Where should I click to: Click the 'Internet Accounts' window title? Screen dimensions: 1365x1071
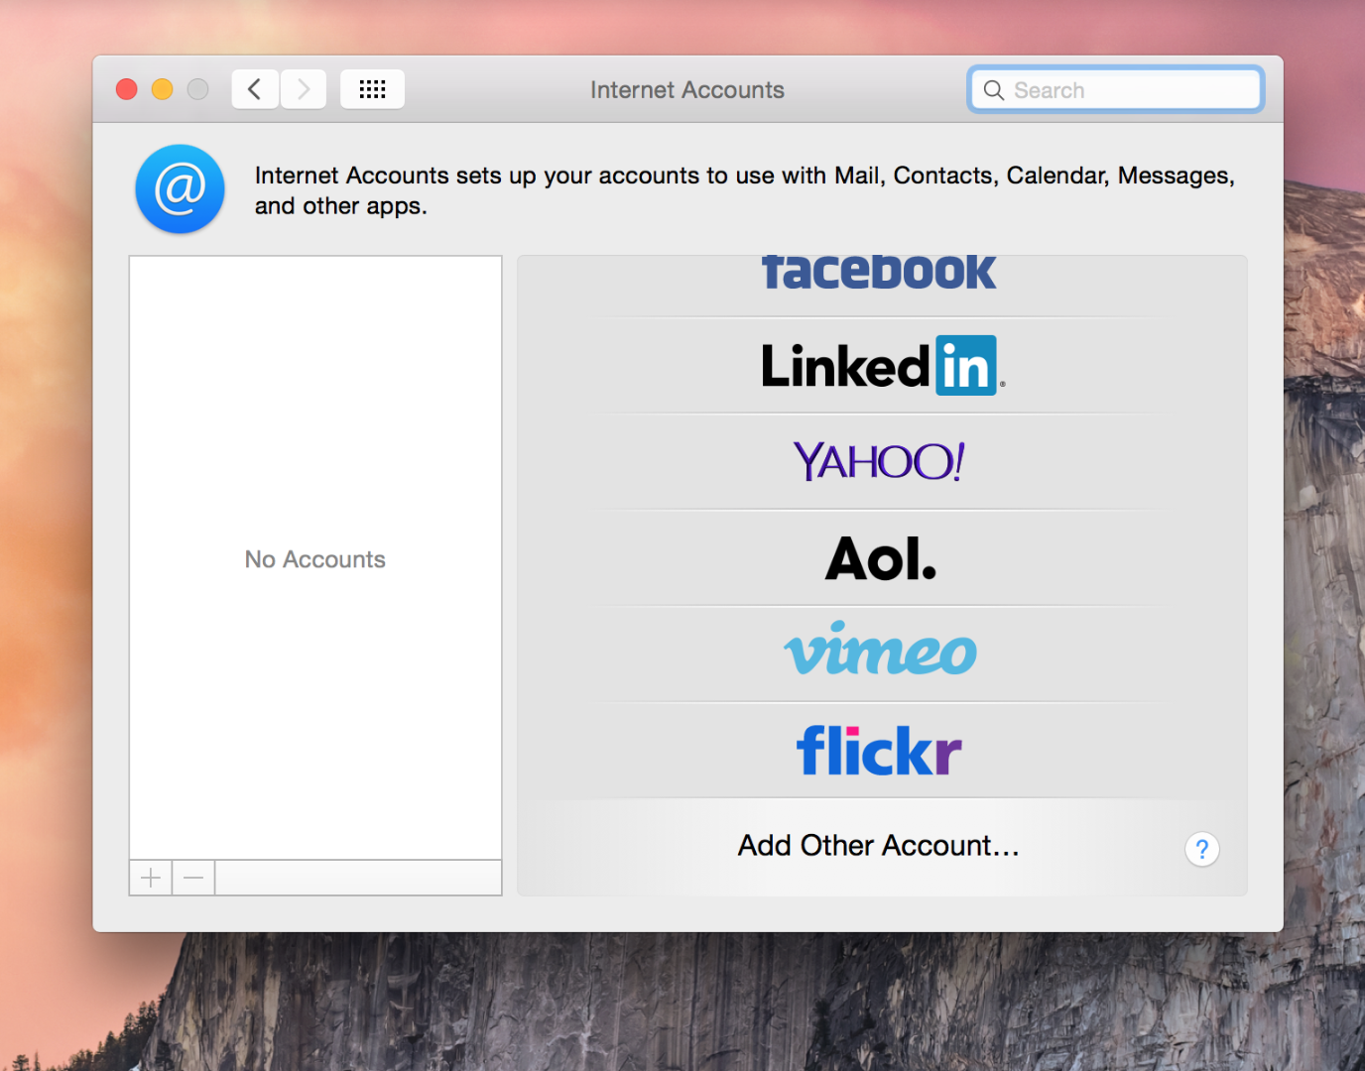tap(687, 90)
